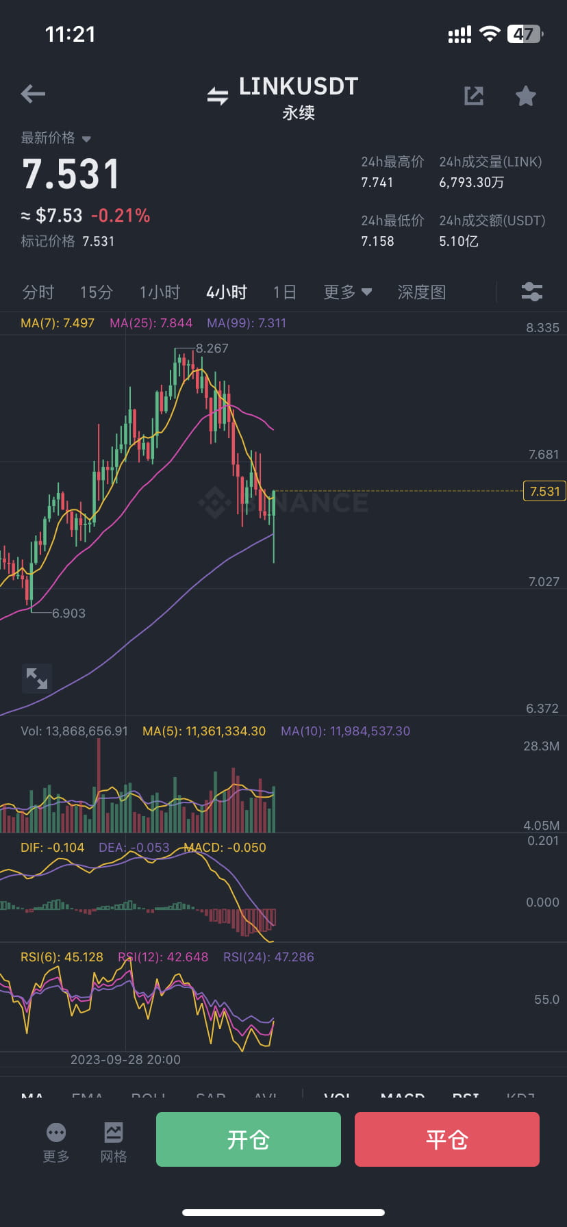The height and width of the screenshot is (1227, 567).
Task: Open the share icon at top right
Action: tap(474, 96)
